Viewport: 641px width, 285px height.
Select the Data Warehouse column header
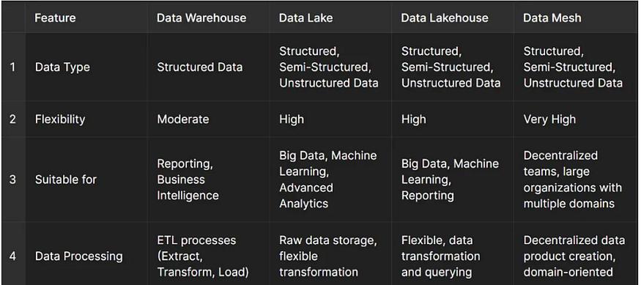coord(201,18)
